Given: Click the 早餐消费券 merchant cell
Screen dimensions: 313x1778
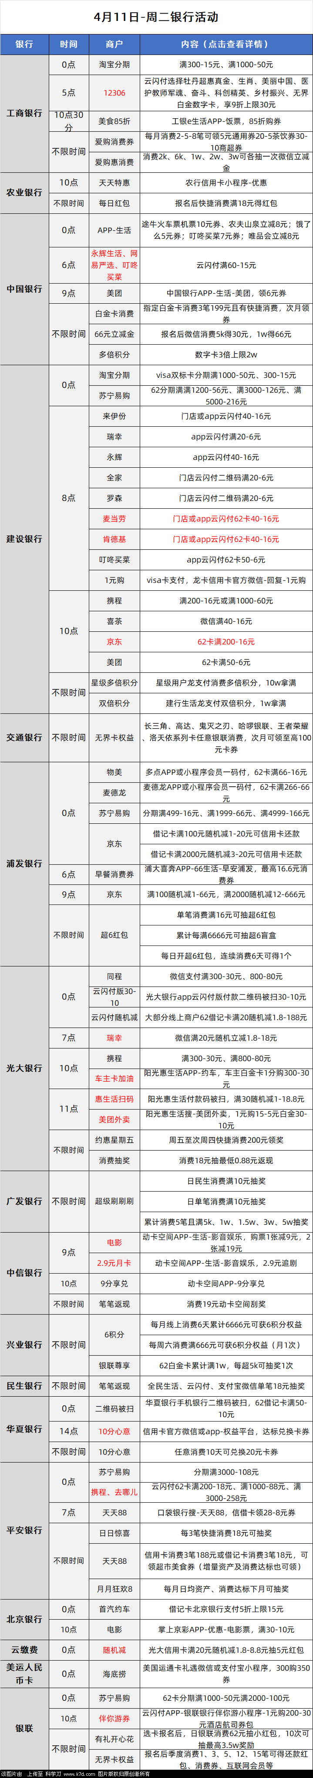Looking at the screenshot, I should (114, 874).
